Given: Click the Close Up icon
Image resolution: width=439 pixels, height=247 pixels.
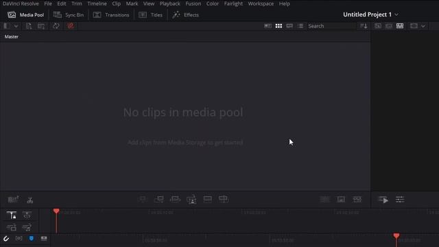Looking at the screenshot, I should [191, 200].
